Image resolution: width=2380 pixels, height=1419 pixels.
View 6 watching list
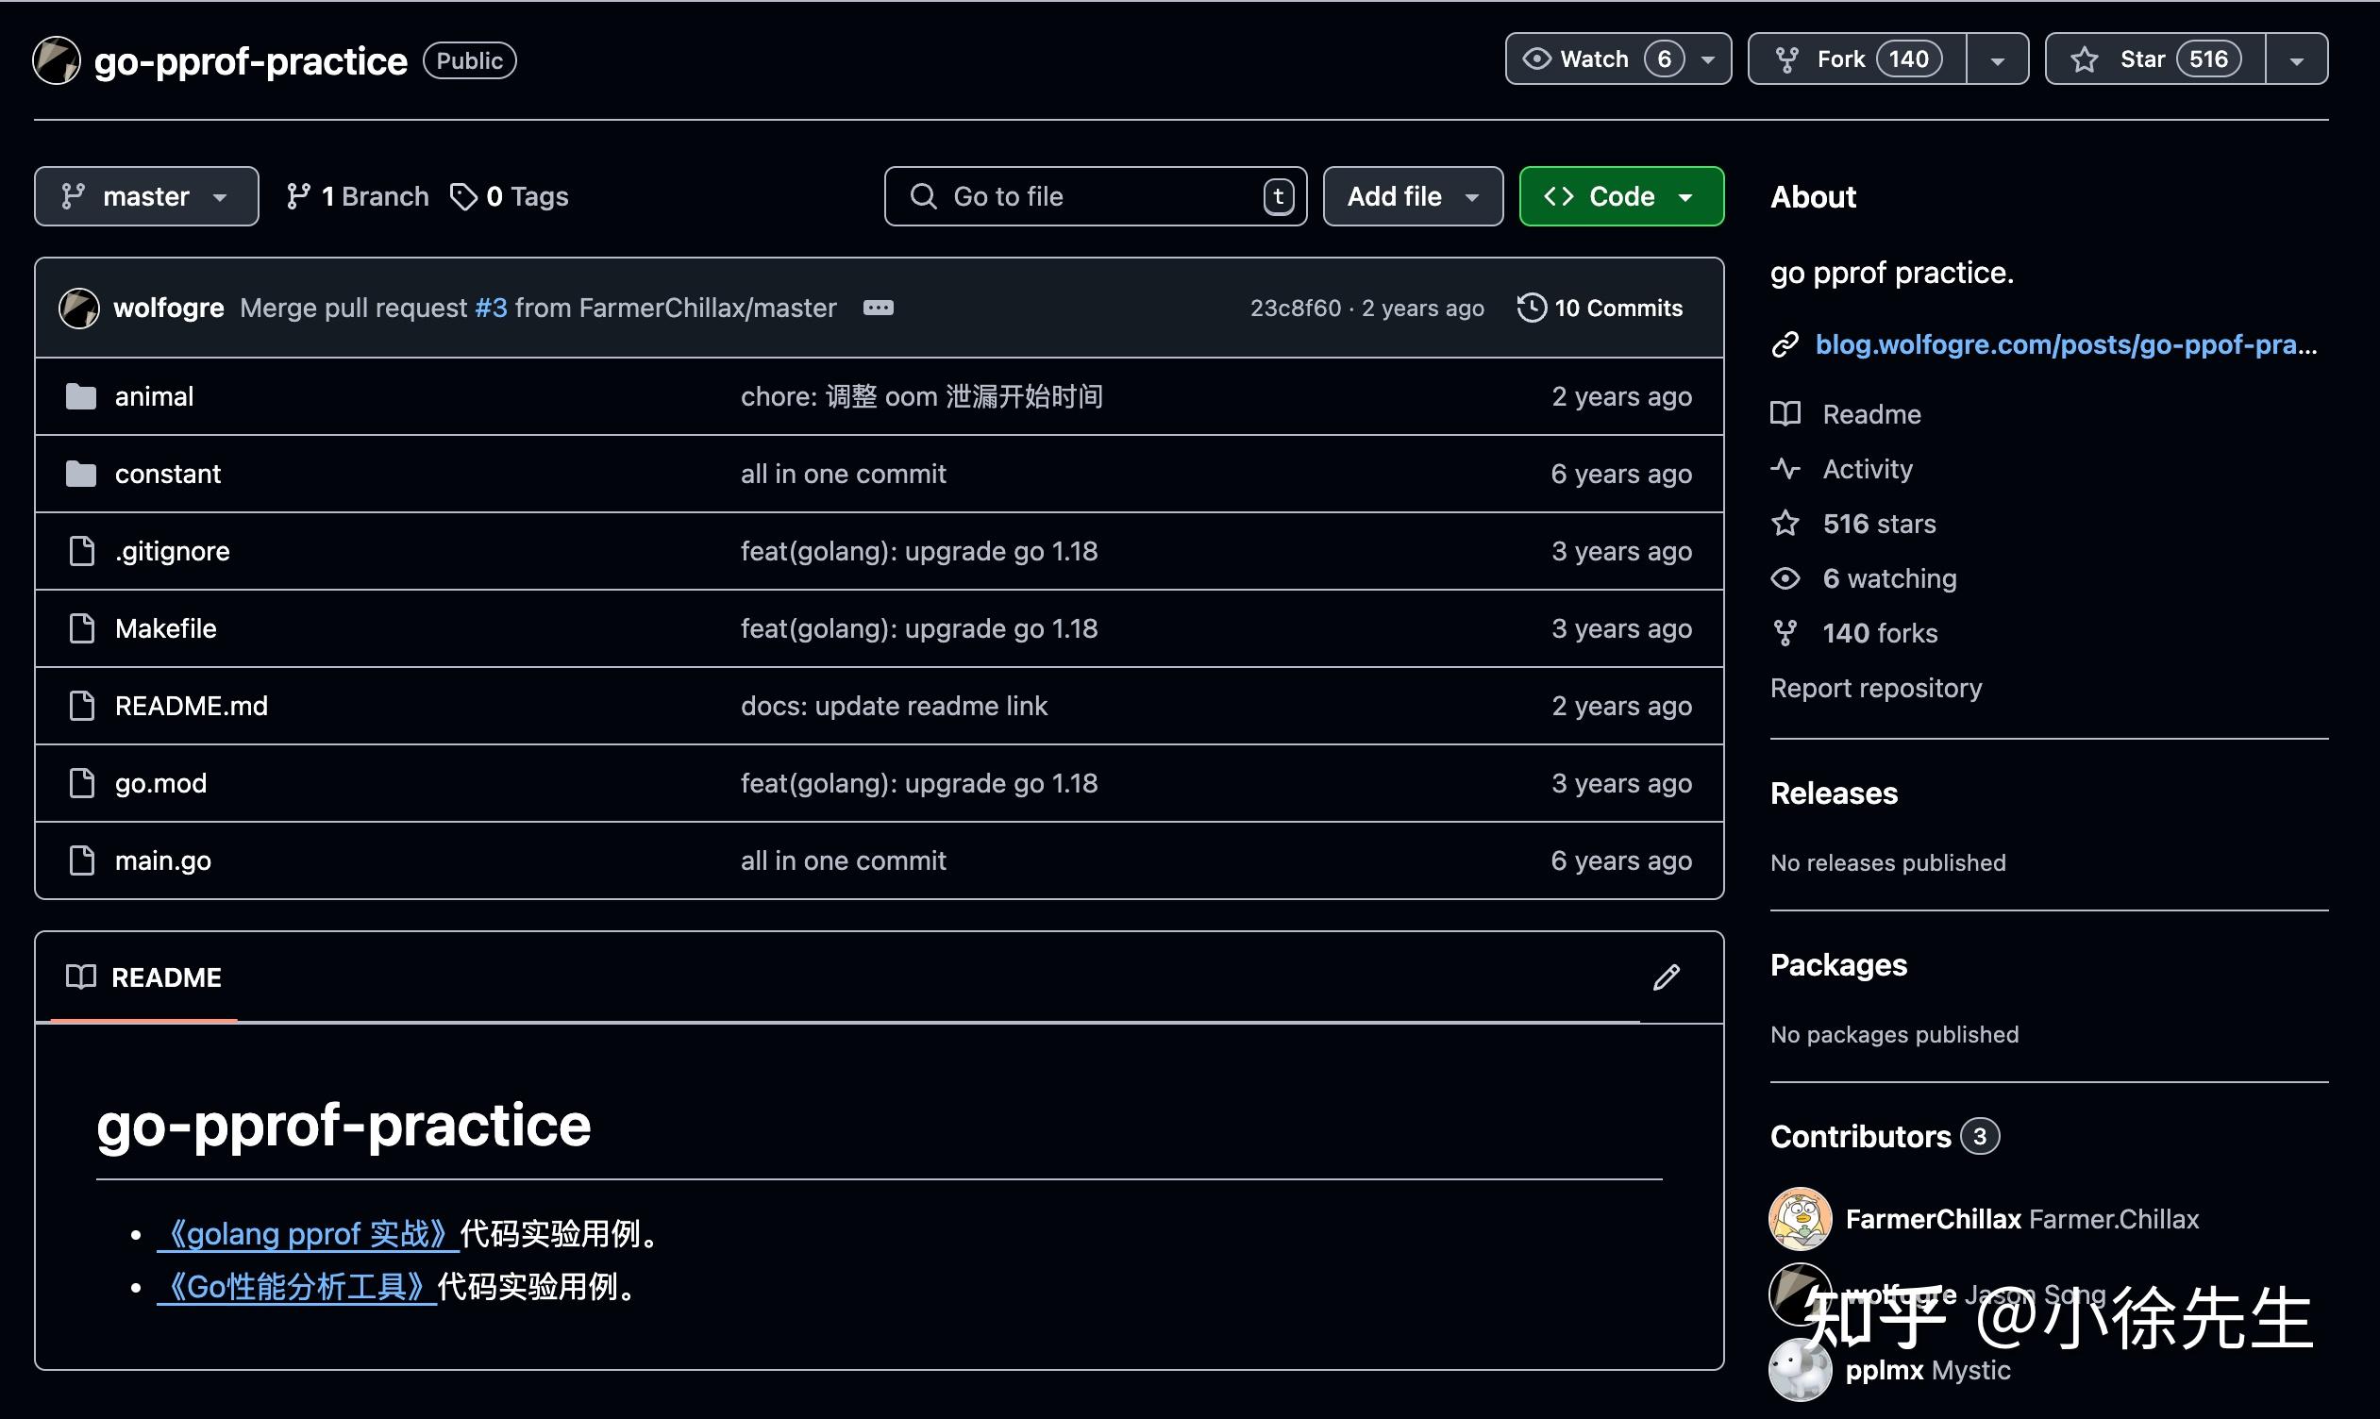coord(1889,577)
